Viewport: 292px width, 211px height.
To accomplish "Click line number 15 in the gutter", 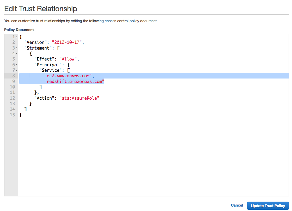I will (x=12, y=115).
